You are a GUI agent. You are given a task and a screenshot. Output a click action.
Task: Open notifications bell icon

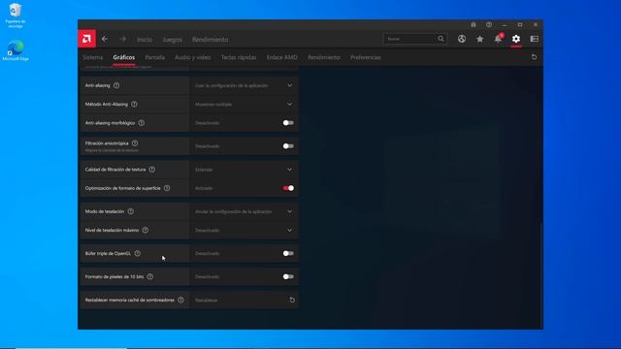[498, 39]
